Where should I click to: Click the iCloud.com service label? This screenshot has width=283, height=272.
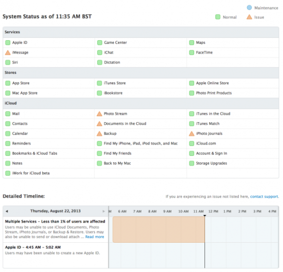click(x=206, y=143)
